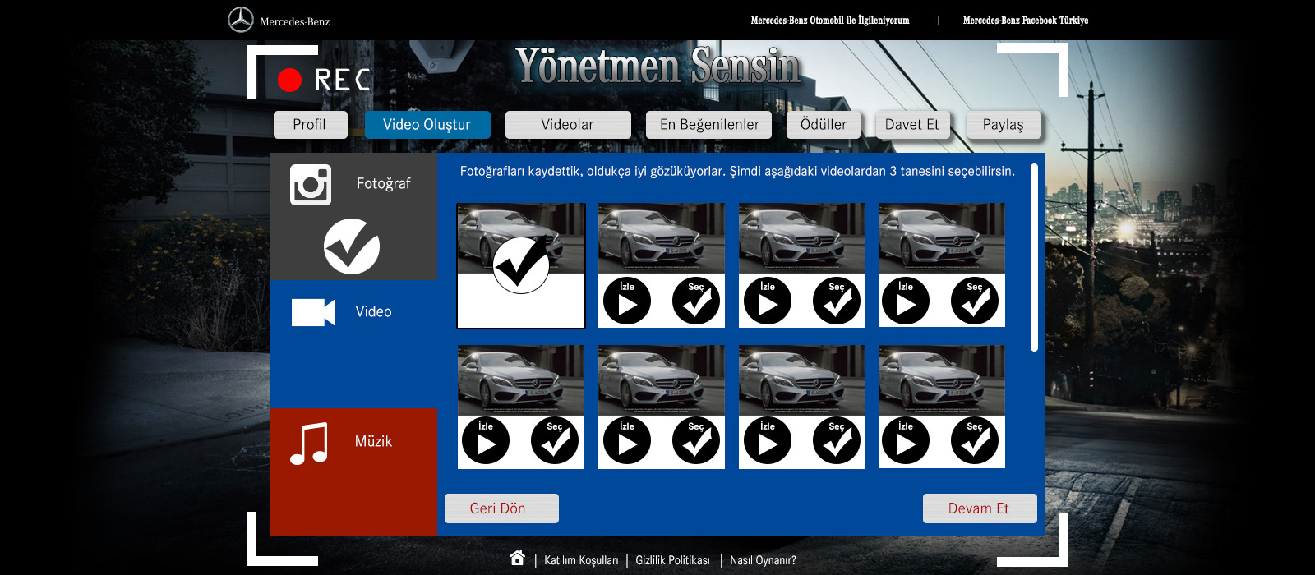Open Mercedes-Benz Facebook Türkiye link
This screenshot has height=575, width=1315.
click(1026, 21)
